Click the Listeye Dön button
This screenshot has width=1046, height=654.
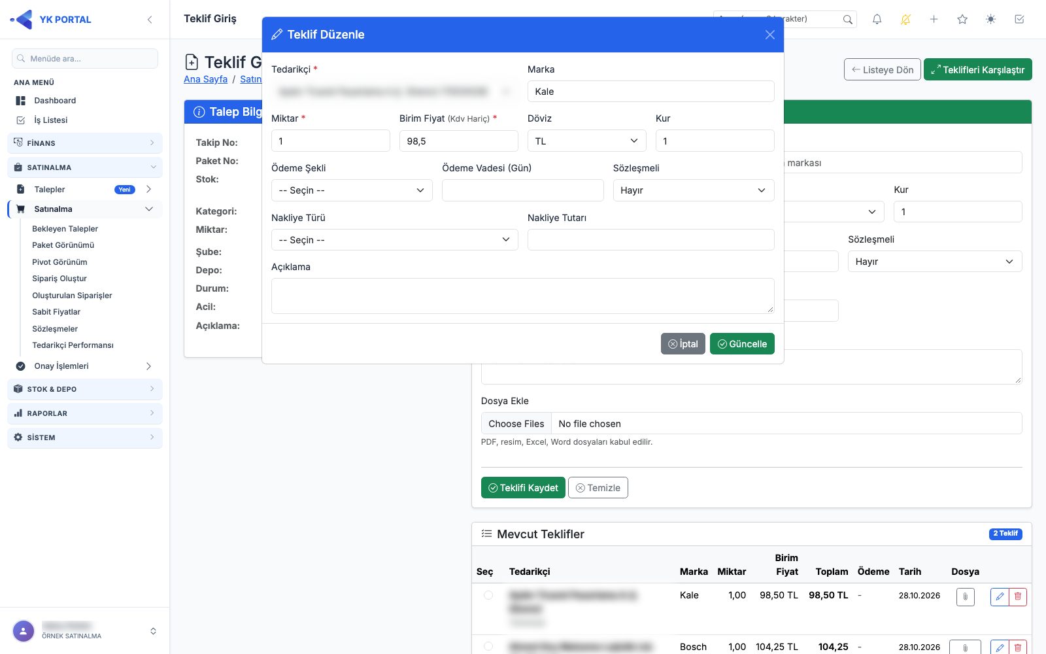[883, 70]
